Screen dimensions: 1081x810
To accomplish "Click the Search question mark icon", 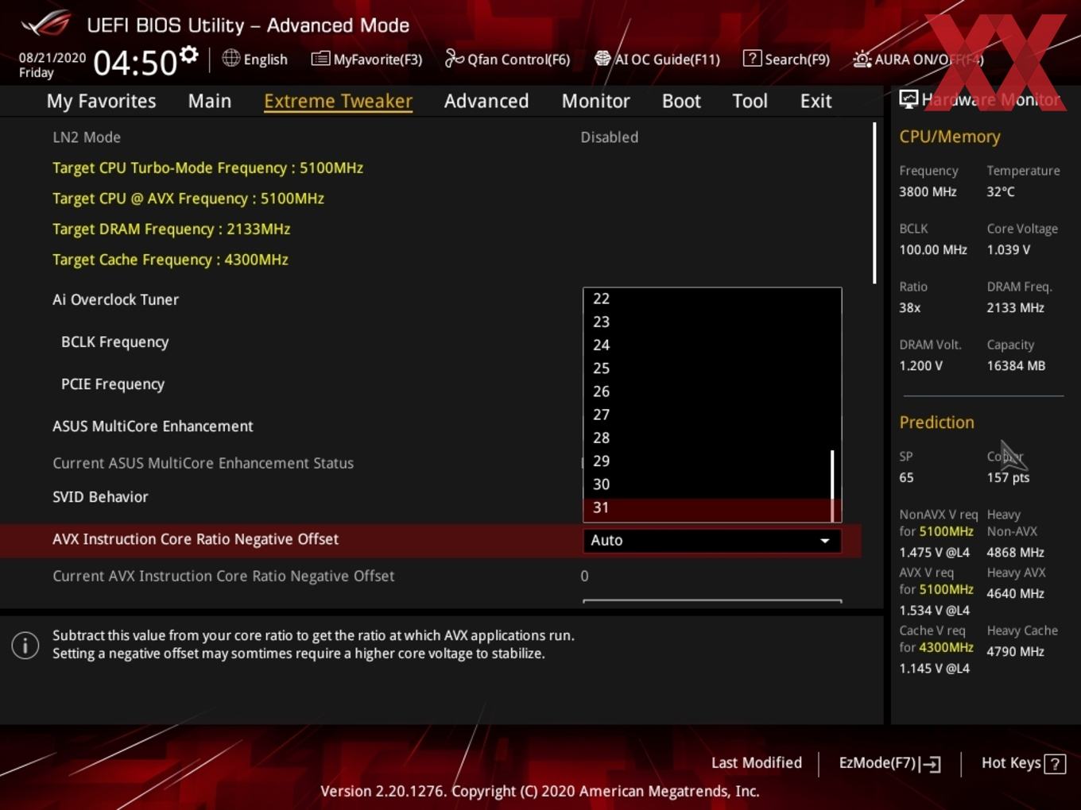I will [752, 58].
